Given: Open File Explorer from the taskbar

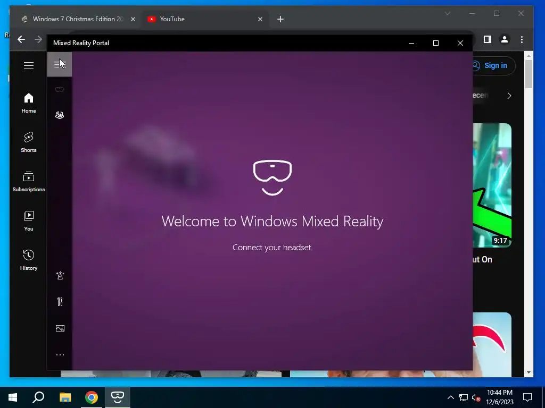Looking at the screenshot, I should pos(65,397).
